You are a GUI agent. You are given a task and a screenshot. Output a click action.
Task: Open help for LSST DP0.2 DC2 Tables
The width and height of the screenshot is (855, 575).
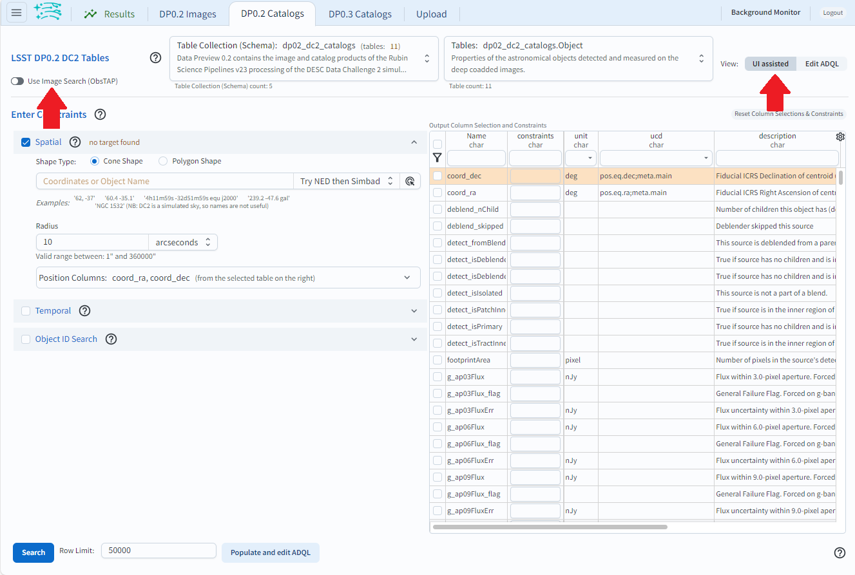(x=155, y=57)
